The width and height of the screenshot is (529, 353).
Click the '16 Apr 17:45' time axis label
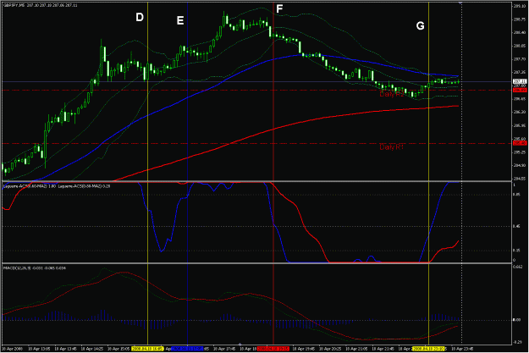click(224, 349)
